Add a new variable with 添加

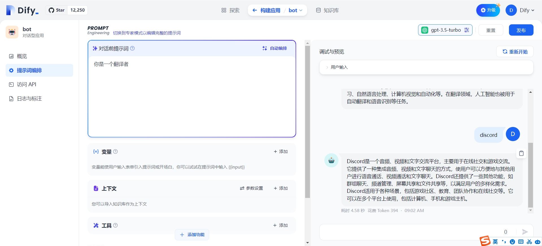(x=281, y=152)
